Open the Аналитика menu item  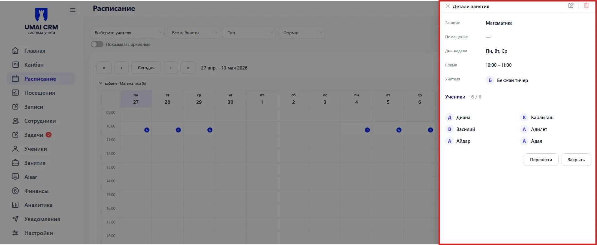pos(41,205)
